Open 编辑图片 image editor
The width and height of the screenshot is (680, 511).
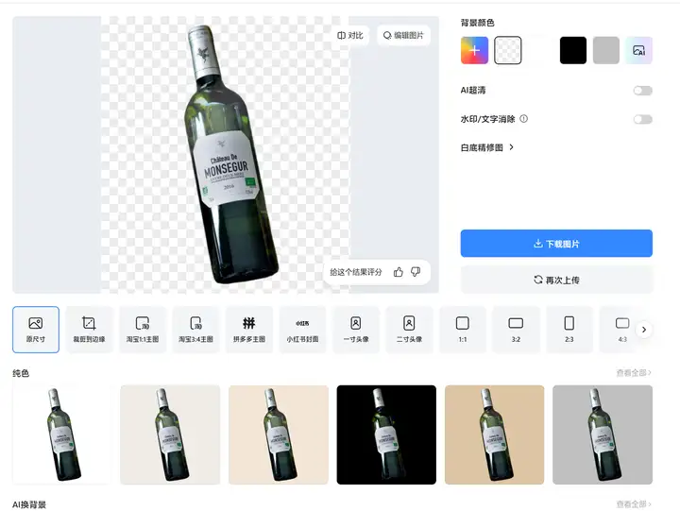(x=403, y=36)
